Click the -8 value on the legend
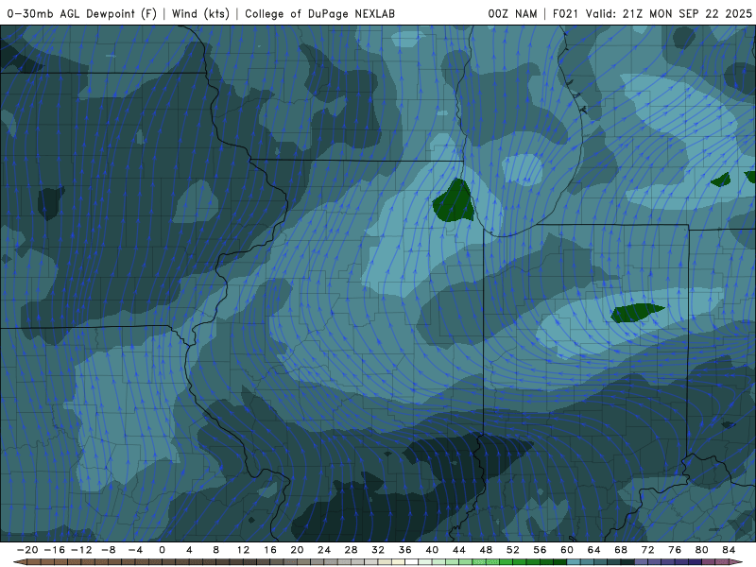This screenshot has height=567, width=756. coord(108,550)
